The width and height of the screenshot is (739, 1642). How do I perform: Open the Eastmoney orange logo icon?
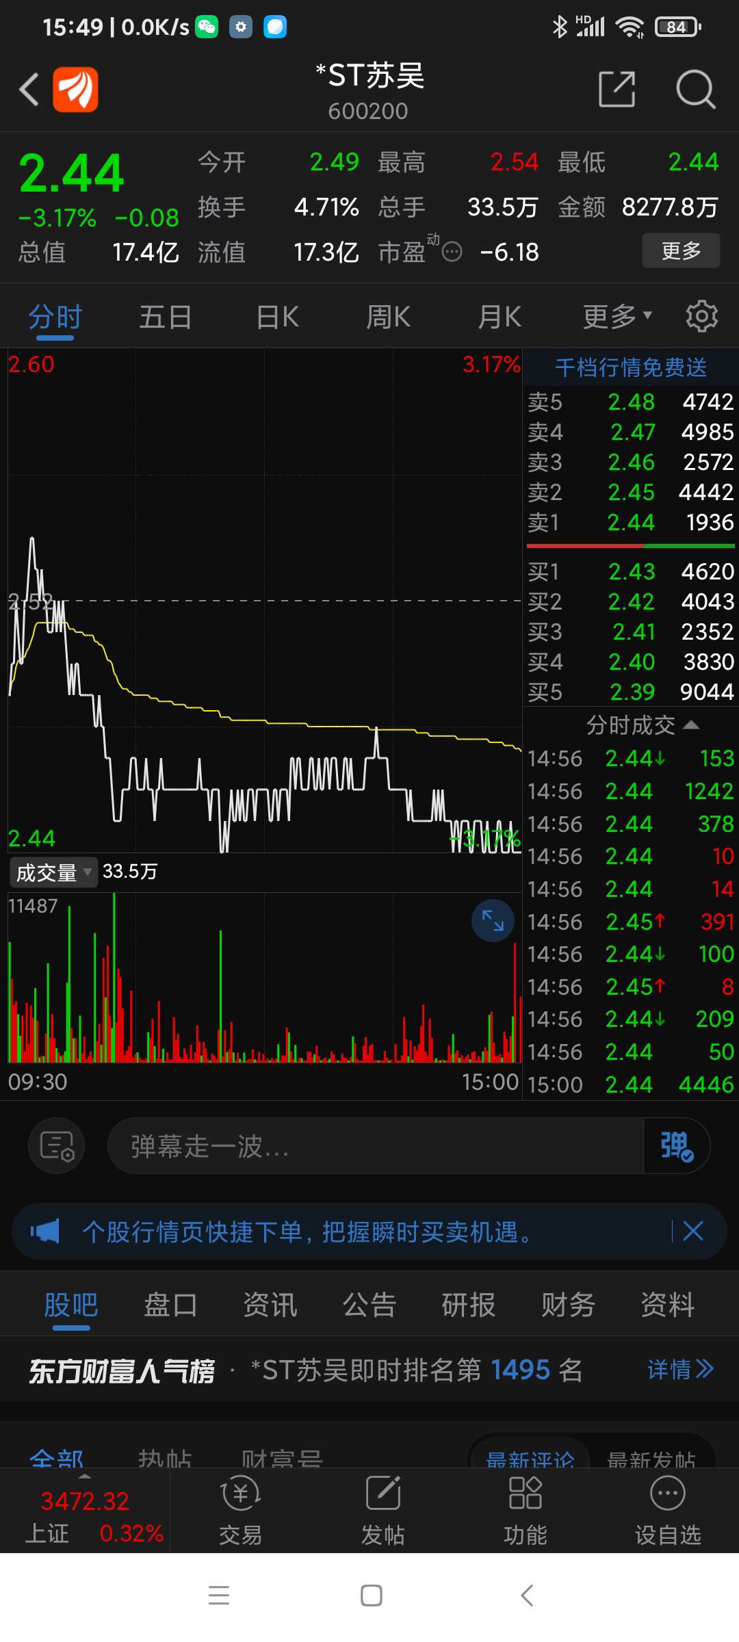(76, 90)
